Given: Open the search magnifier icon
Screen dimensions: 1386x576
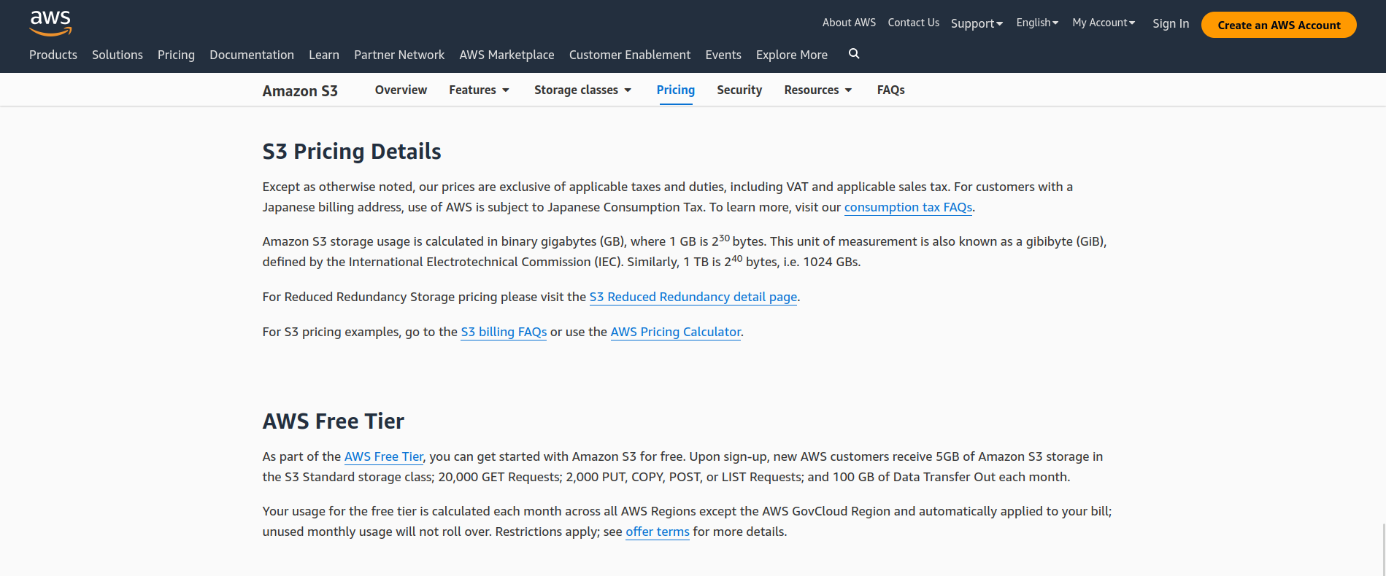Looking at the screenshot, I should tap(854, 54).
